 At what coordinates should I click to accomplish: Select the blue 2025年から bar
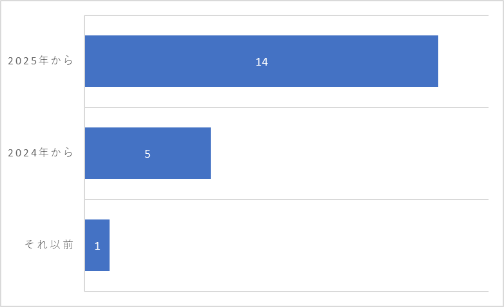click(x=261, y=61)
